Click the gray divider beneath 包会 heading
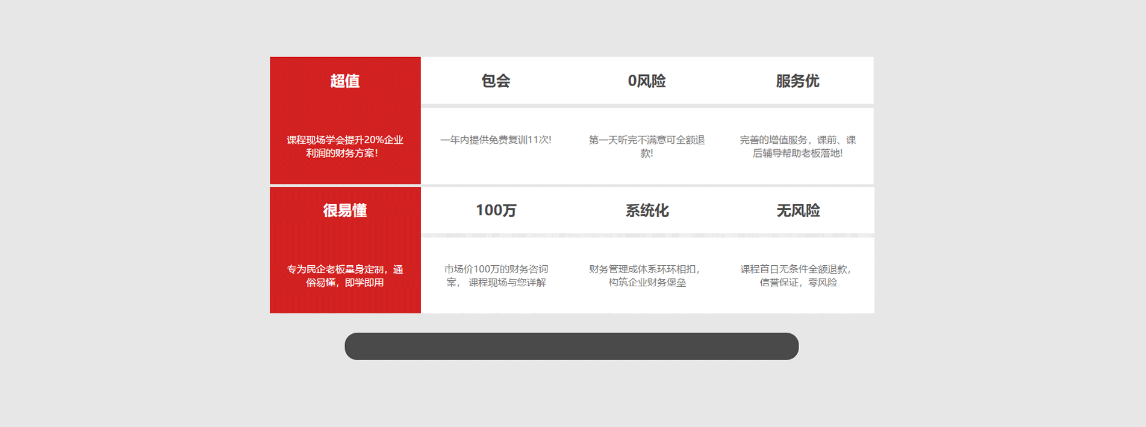Image resolution: width=1146 pixels, height=427 pixels. pos(496,106)
